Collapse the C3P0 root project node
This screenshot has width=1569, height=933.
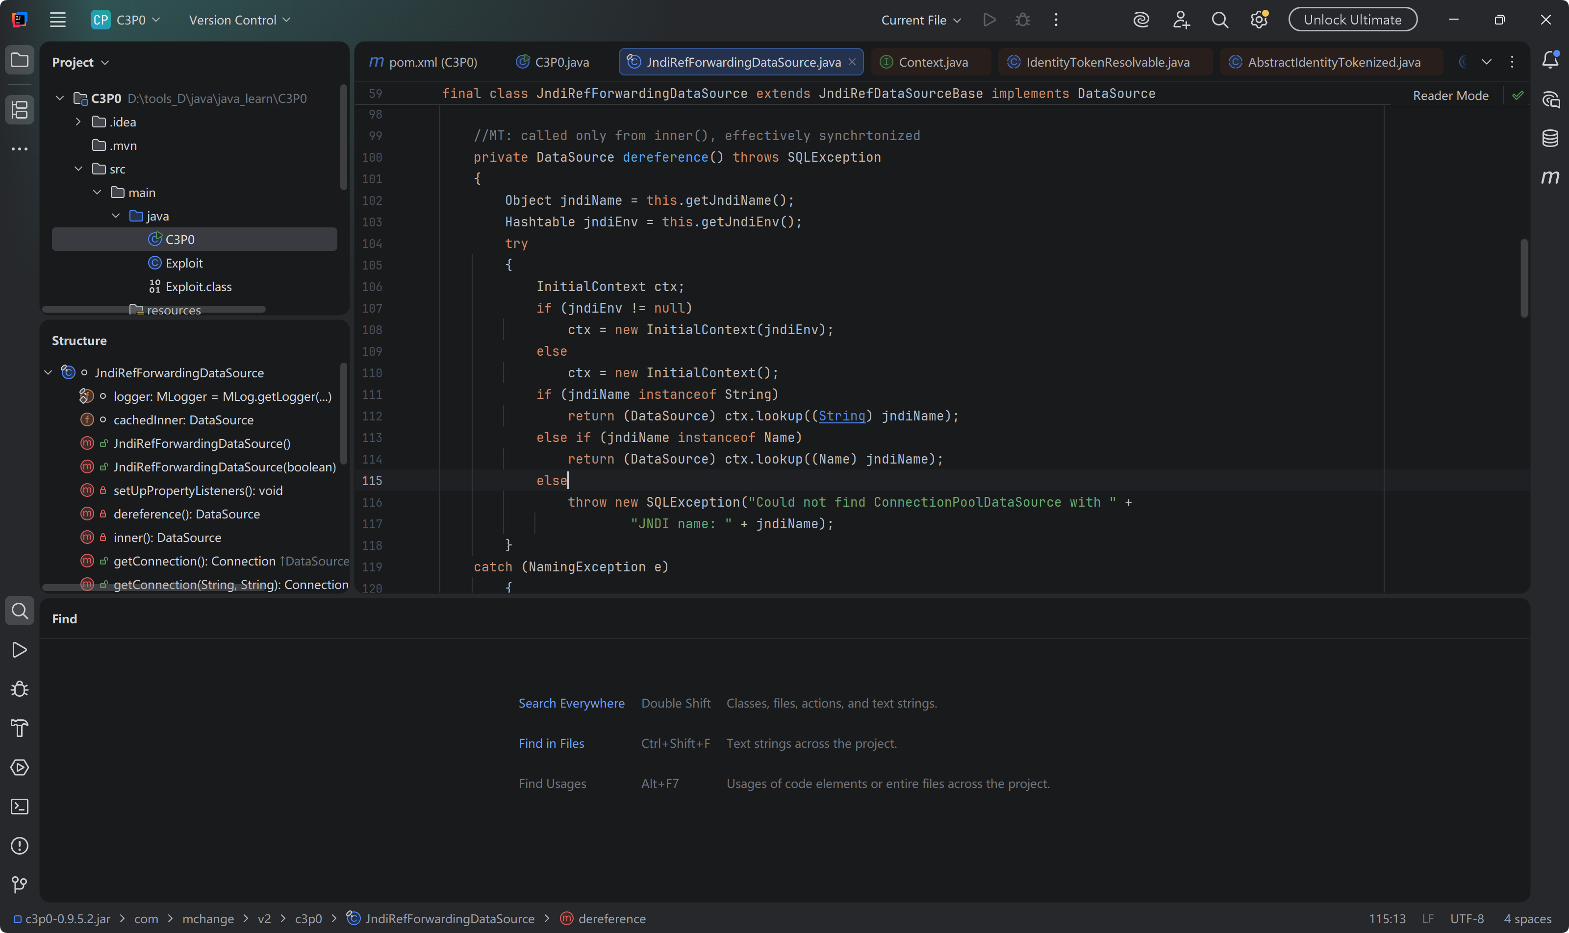(x=60, y=98)
